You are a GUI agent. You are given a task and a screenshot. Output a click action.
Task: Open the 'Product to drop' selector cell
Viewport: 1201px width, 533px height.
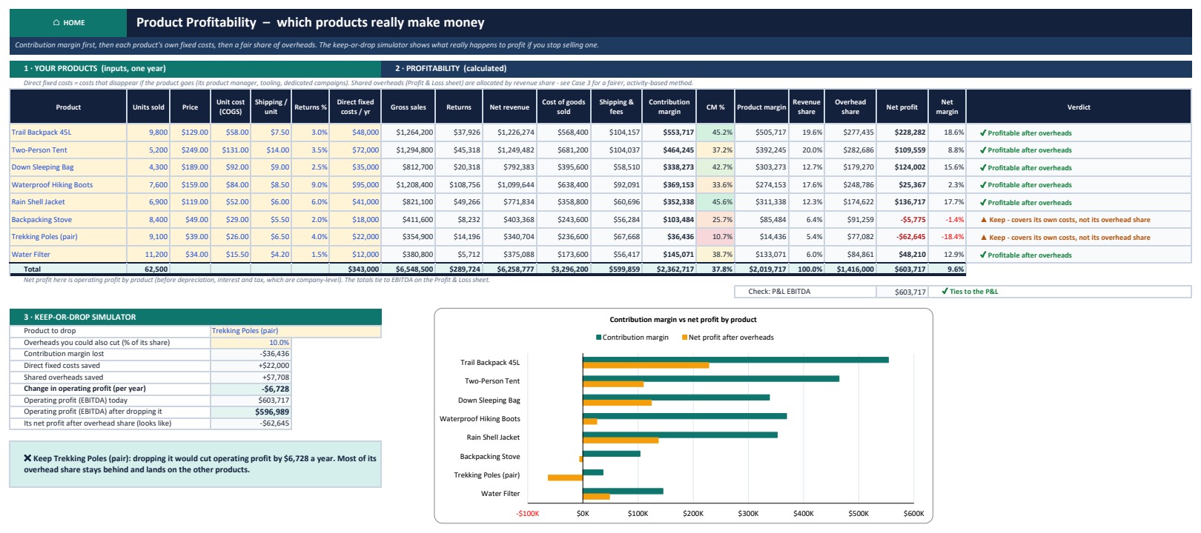[296, 331]
